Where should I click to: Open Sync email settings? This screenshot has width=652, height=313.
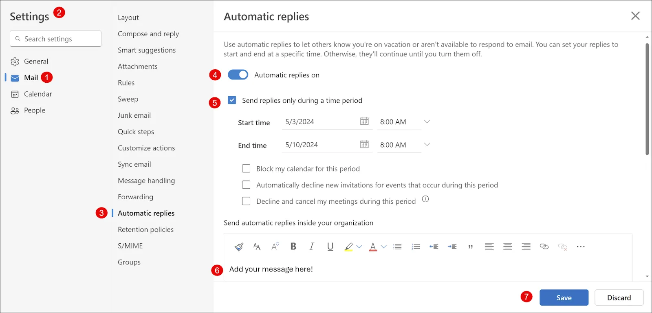point(134,164)
